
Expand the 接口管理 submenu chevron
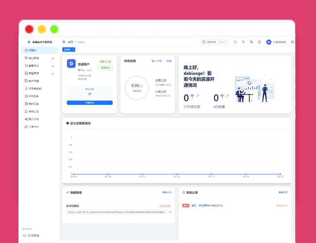point(53,58)
